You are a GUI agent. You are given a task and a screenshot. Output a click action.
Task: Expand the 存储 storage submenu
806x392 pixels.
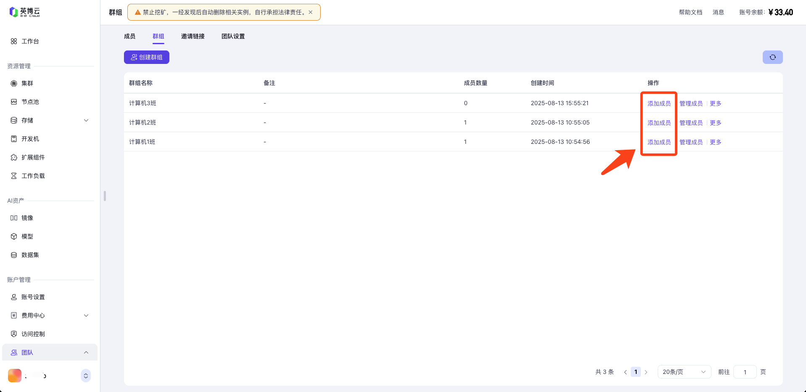pyautogui.click(x=86, y=120)
